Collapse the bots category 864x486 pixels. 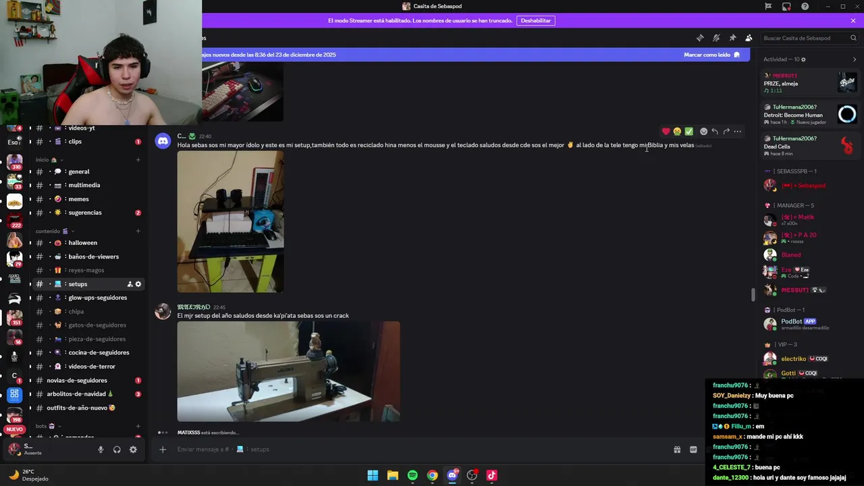(48, 426)
